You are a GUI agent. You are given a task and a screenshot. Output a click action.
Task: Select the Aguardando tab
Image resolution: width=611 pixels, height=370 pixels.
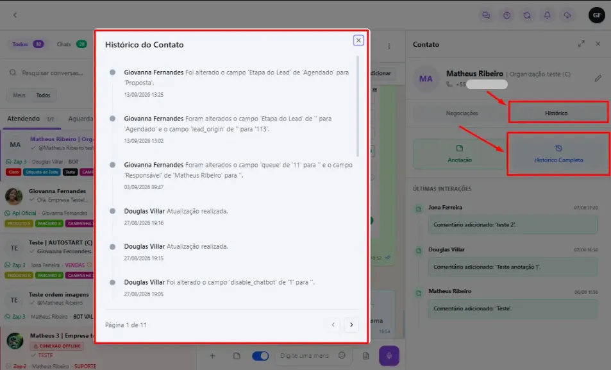click(80, 119)
